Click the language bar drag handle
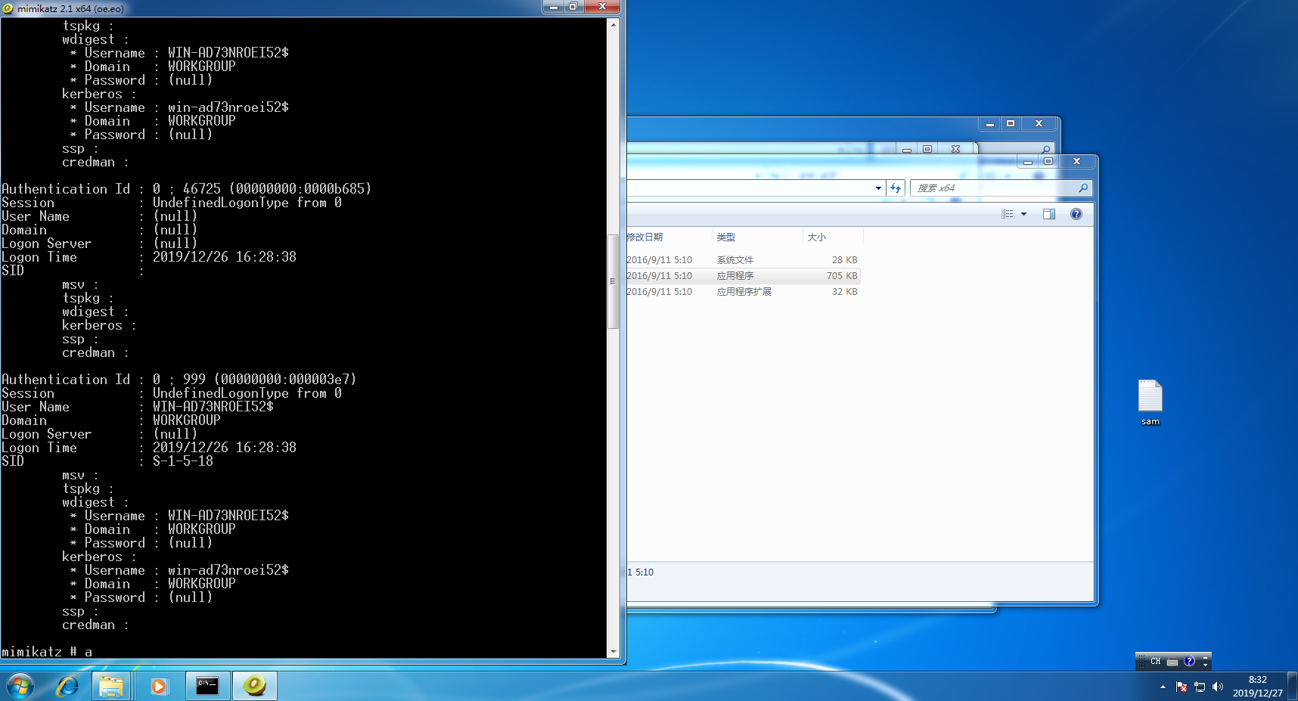Screen dimensions: 1298x701 tap(1141, 662)
